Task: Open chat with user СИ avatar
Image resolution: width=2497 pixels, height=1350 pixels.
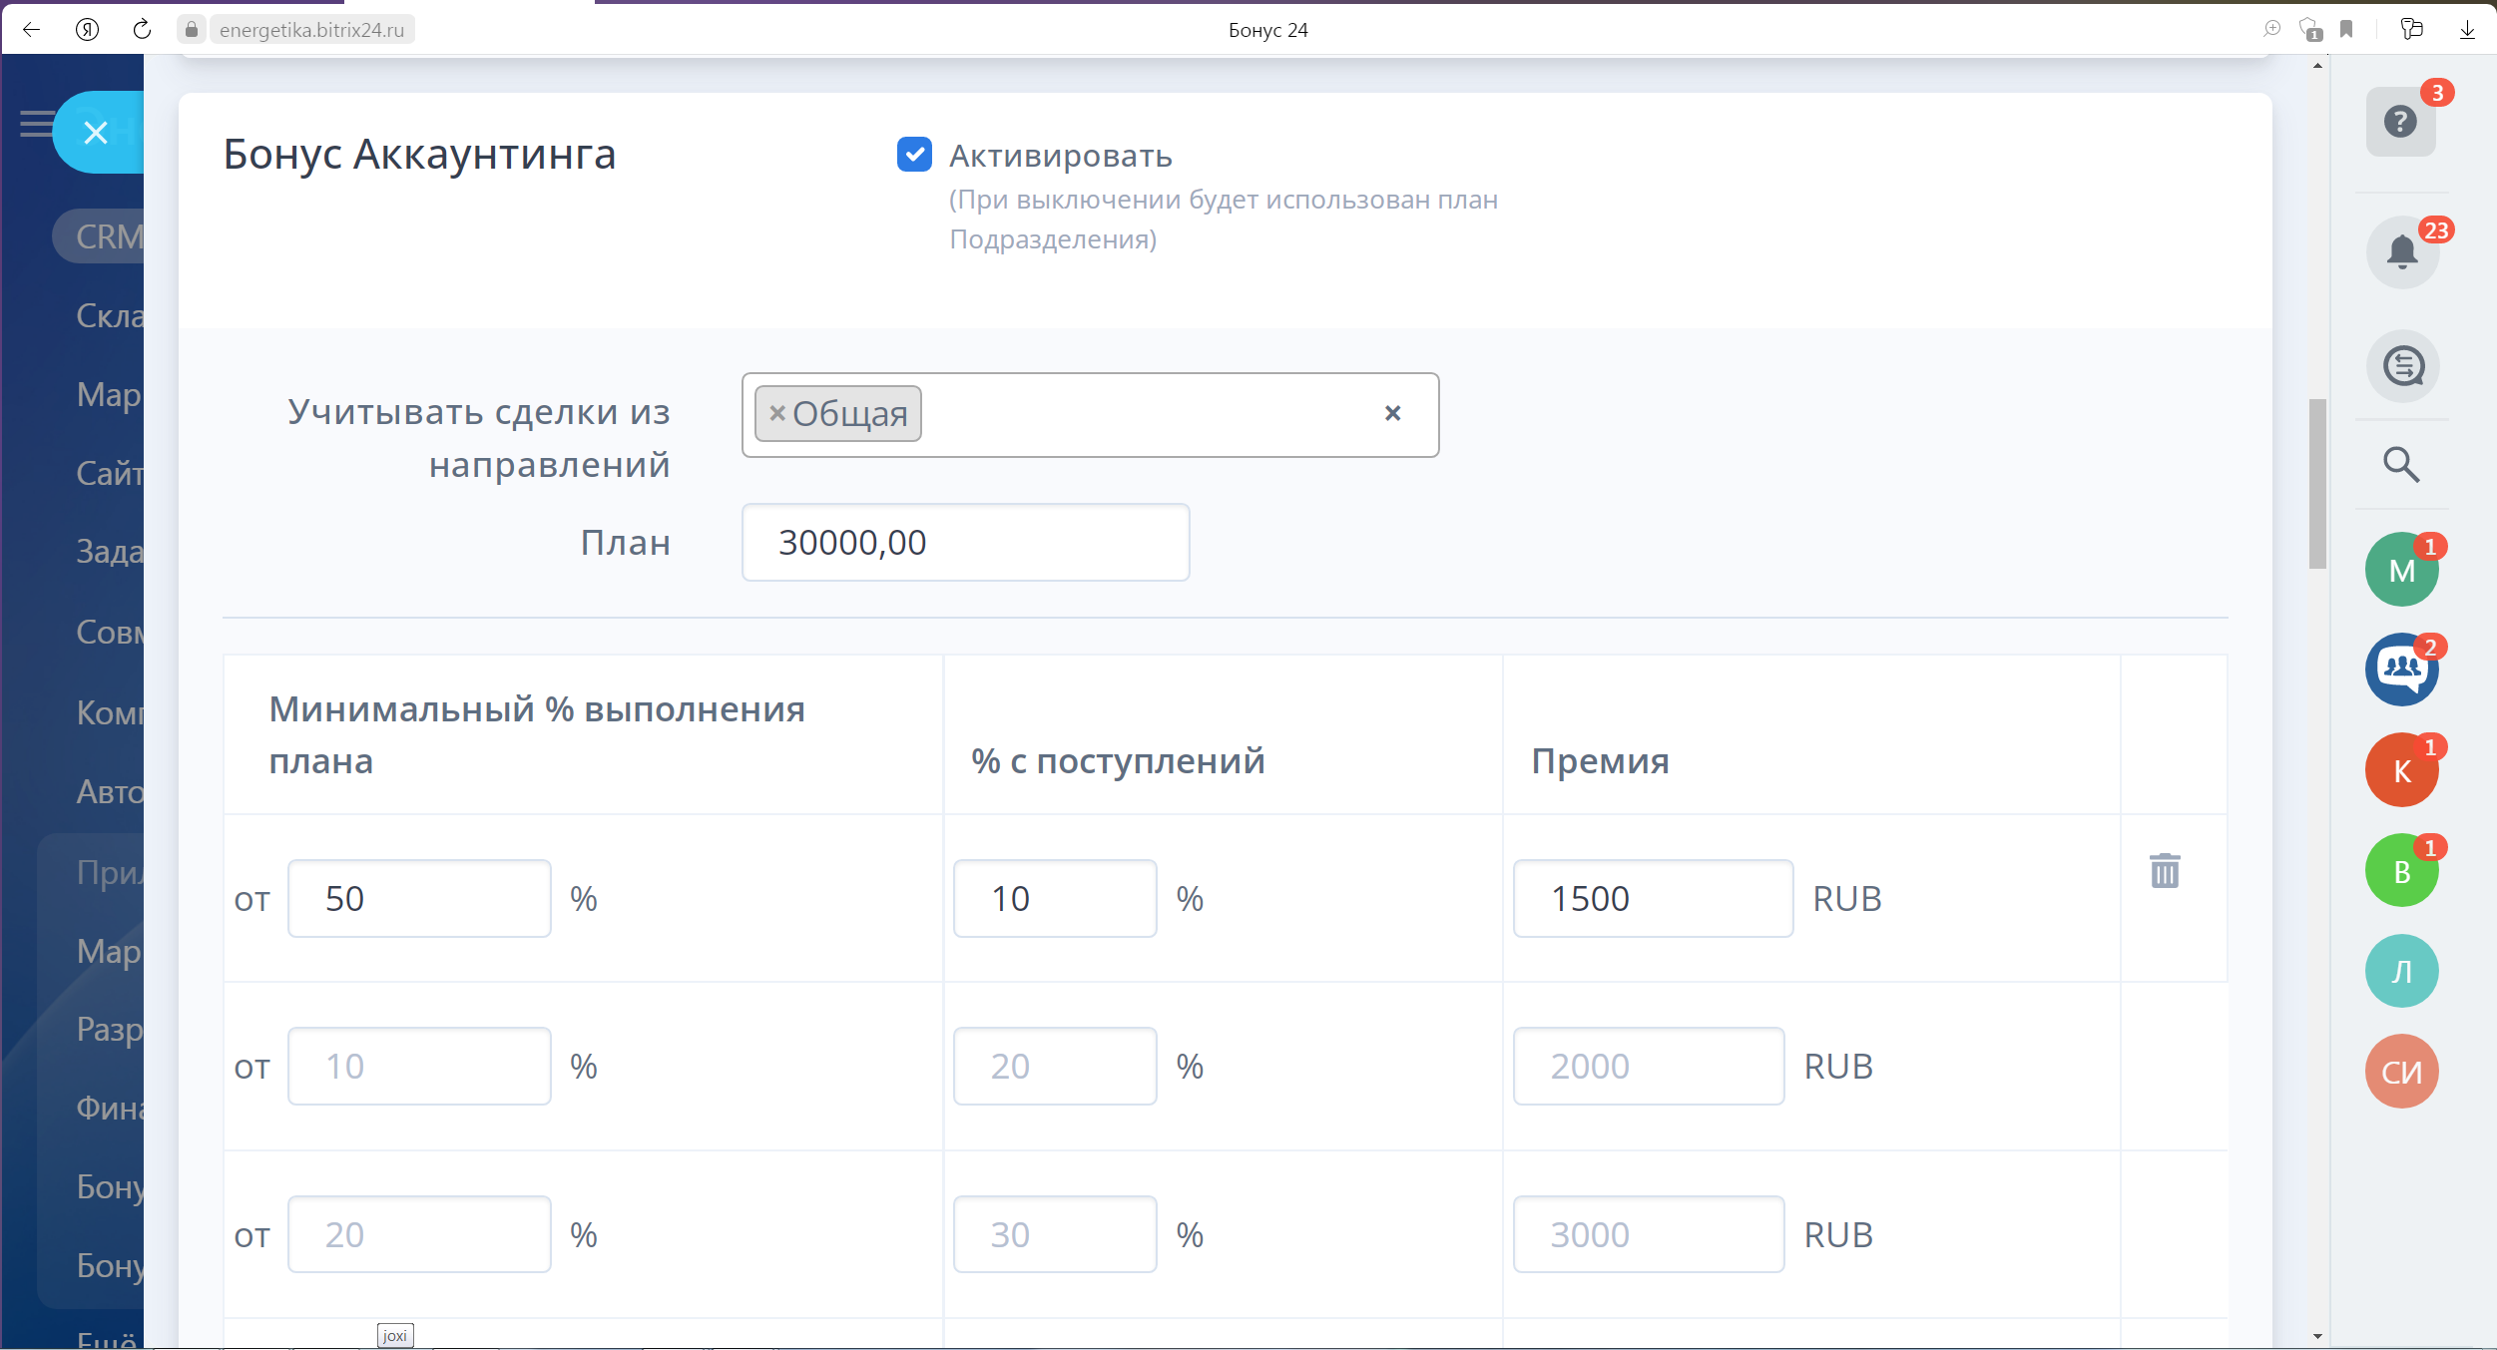Action: pos(2400,1072)
